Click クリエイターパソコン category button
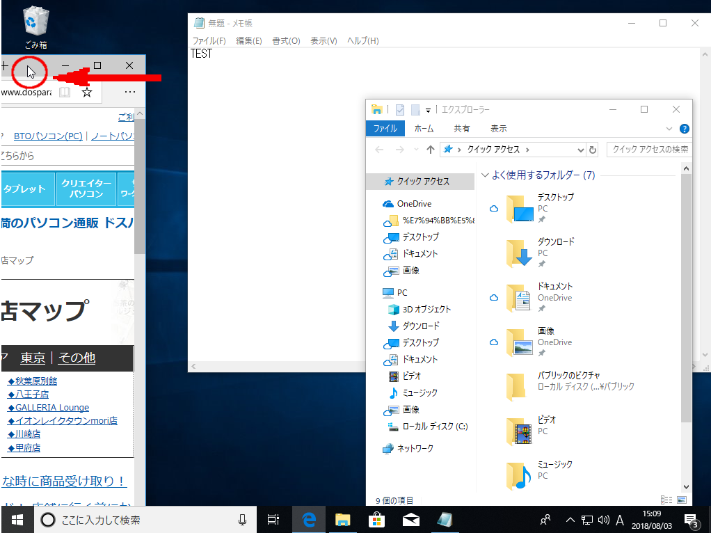Viewport: 711px width, 533px height. click(86, 189)
